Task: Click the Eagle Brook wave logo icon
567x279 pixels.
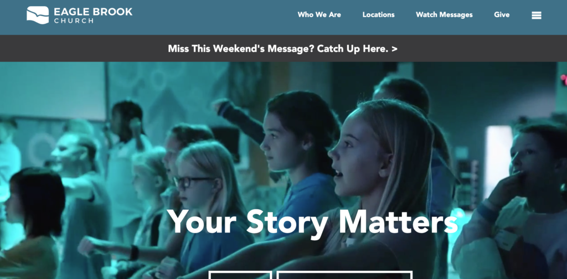Action: 38,15
